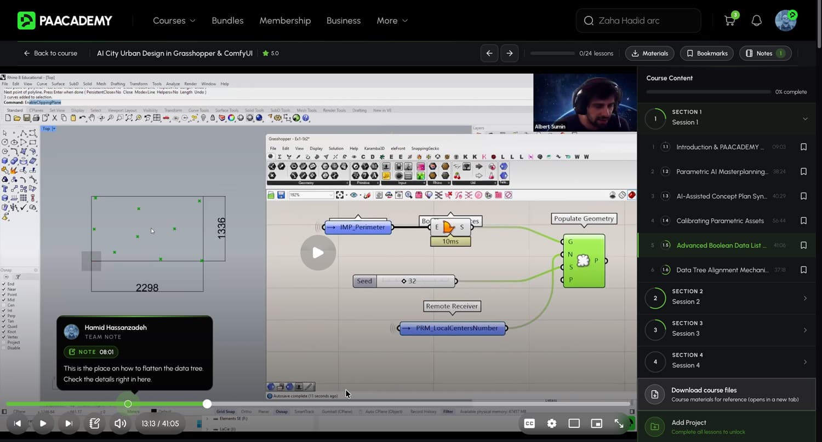Play the video from the control bar

[x=43, y=423]
